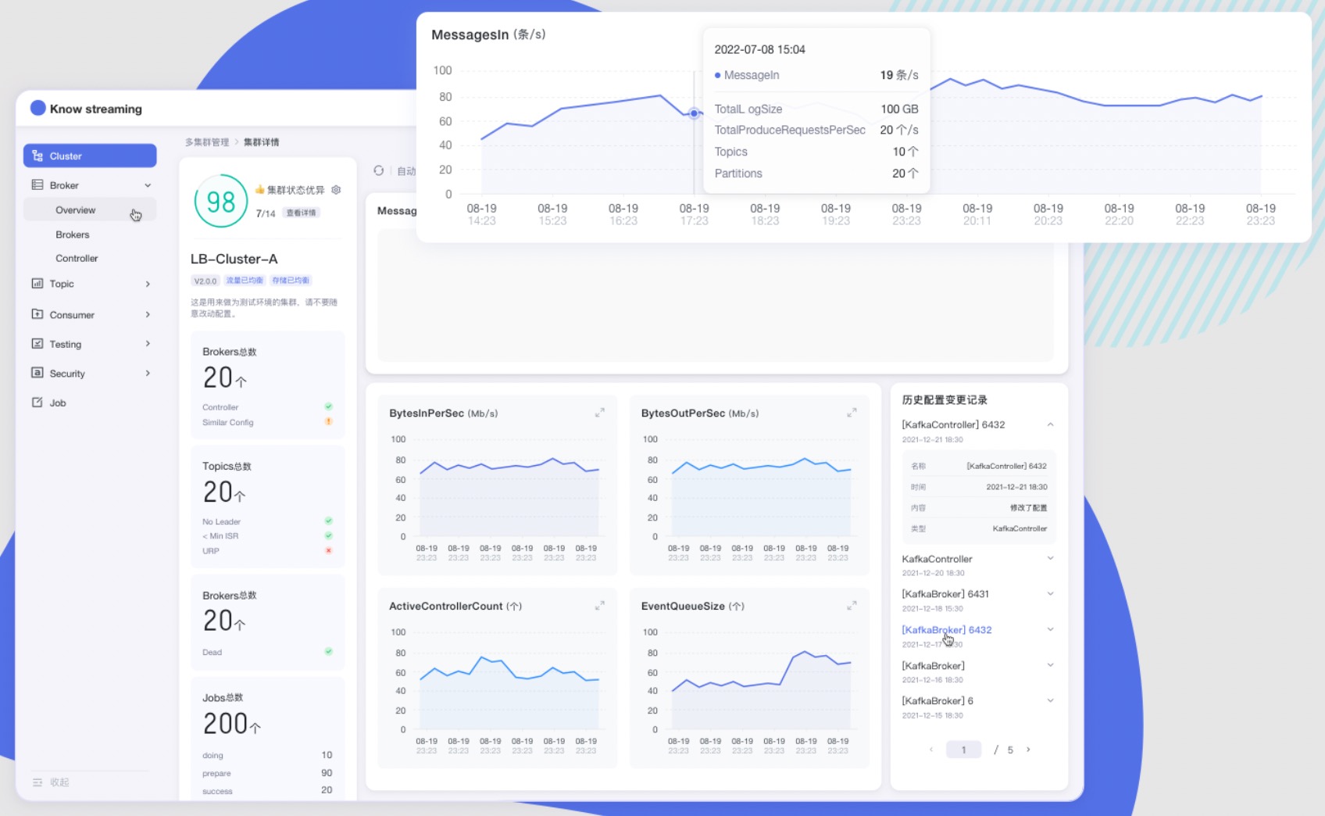Expand the Topic menu in the sidebar
Image resolution: width=1325 pixels, height=816 pixels.
[x=148, y=284]
